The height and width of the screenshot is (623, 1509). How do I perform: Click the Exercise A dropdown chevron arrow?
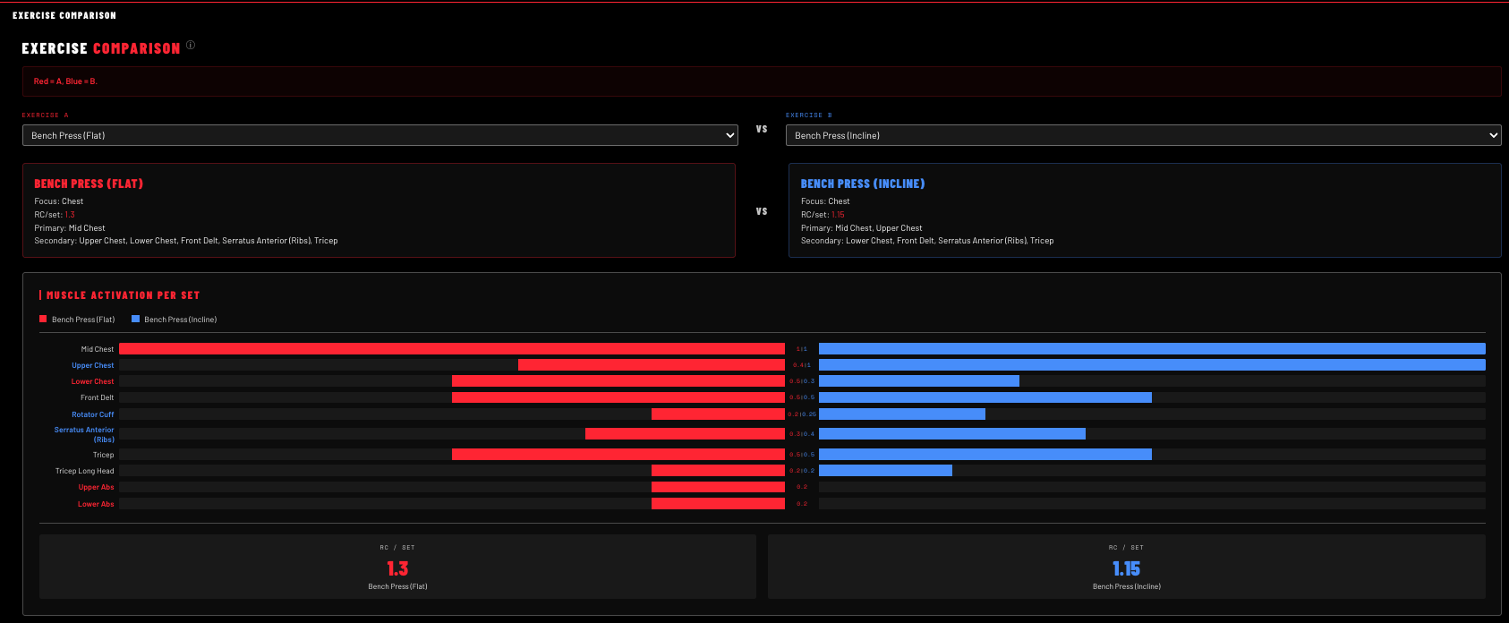[x=729, y=135]
